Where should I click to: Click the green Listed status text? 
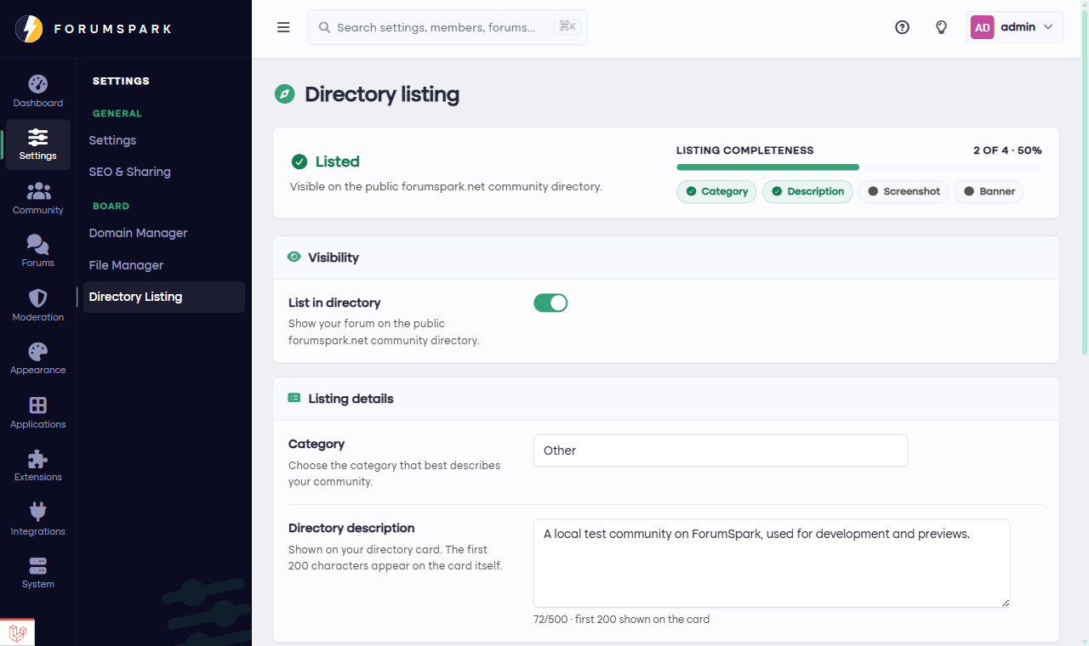click(337, 161)
